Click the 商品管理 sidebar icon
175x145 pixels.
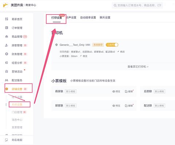click(x=7, y=37)
